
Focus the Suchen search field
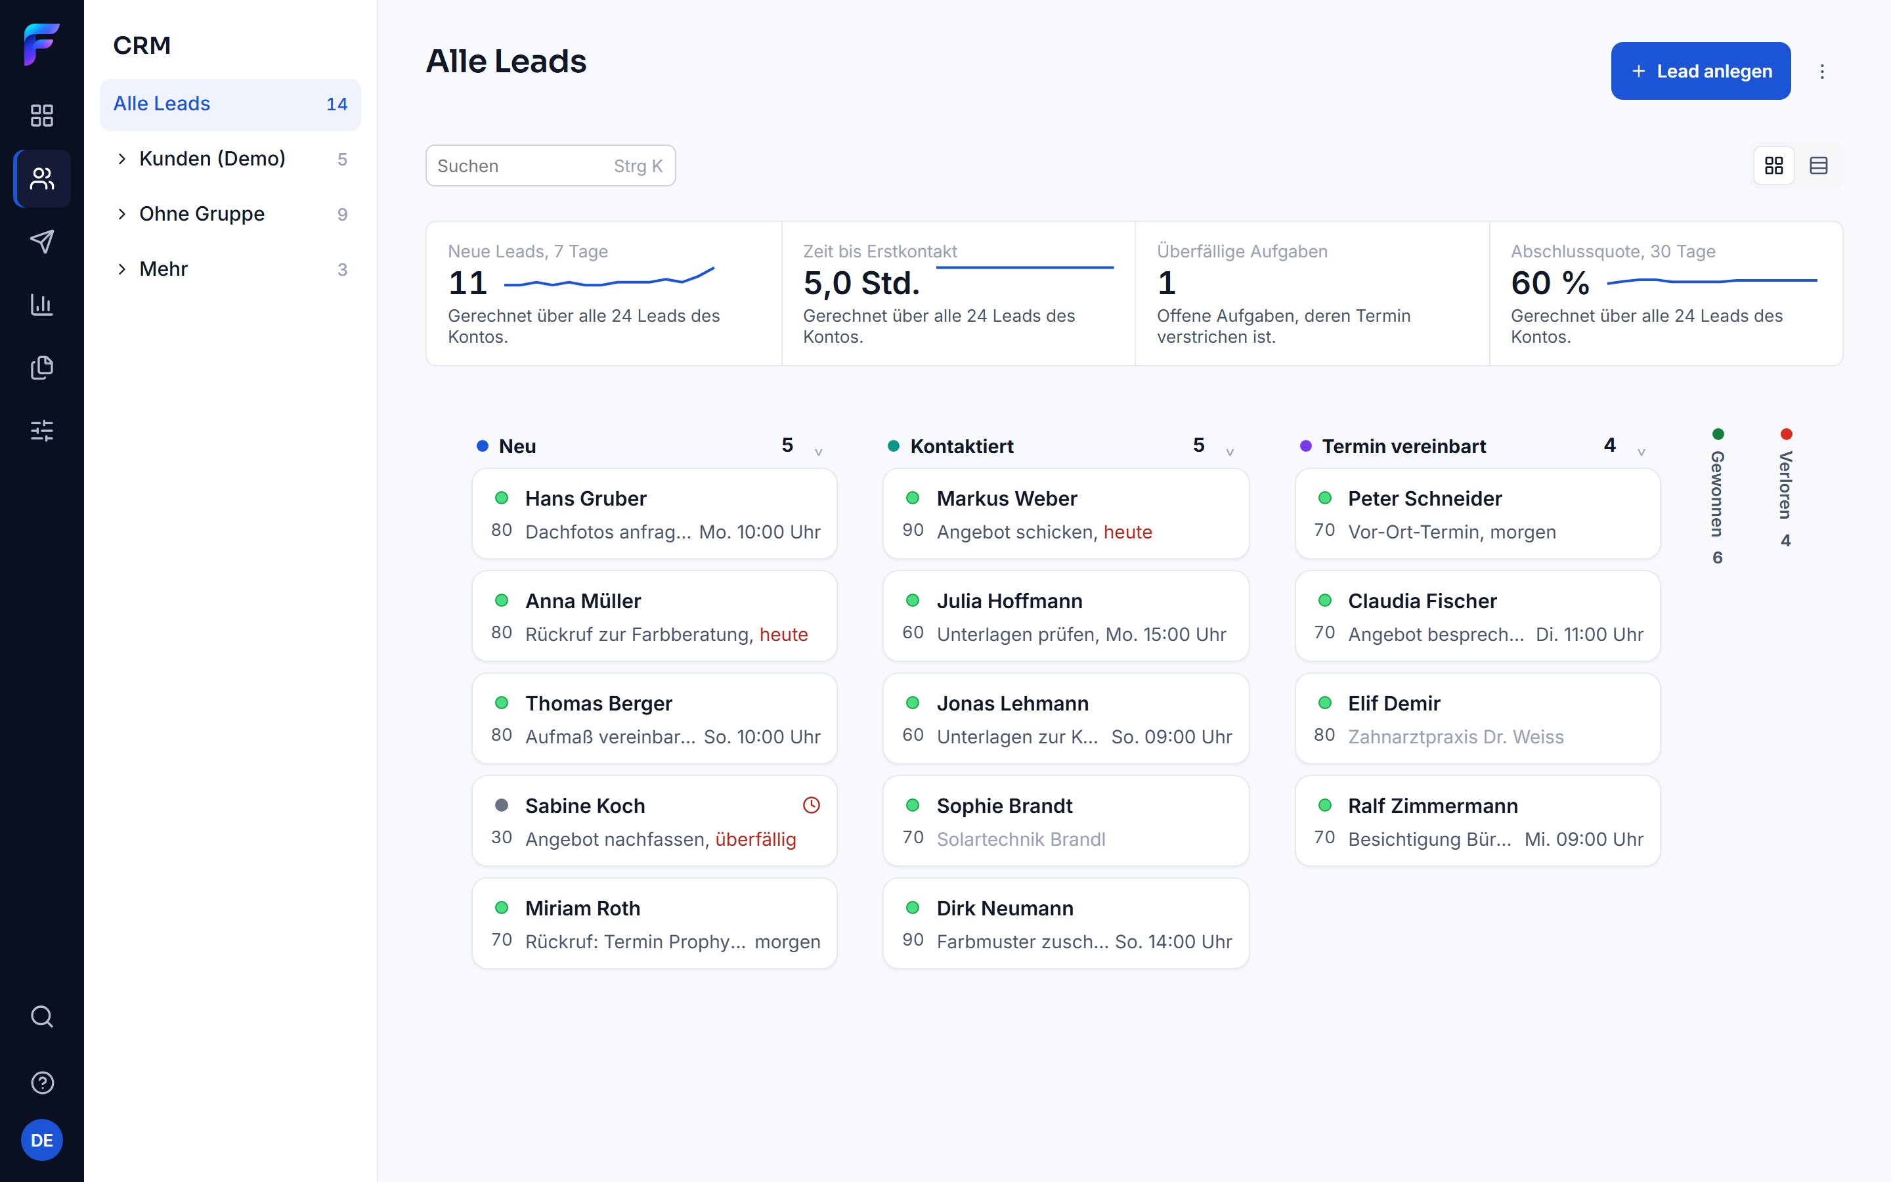550,165
